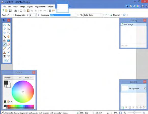Screen dimensions: 148x114
Task: Select the Recolor tool
Action: point(8,53)
